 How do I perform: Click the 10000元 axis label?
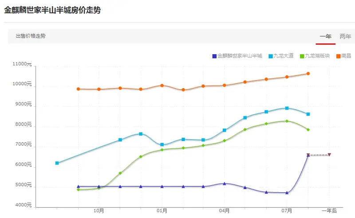(x=22, y=84)
